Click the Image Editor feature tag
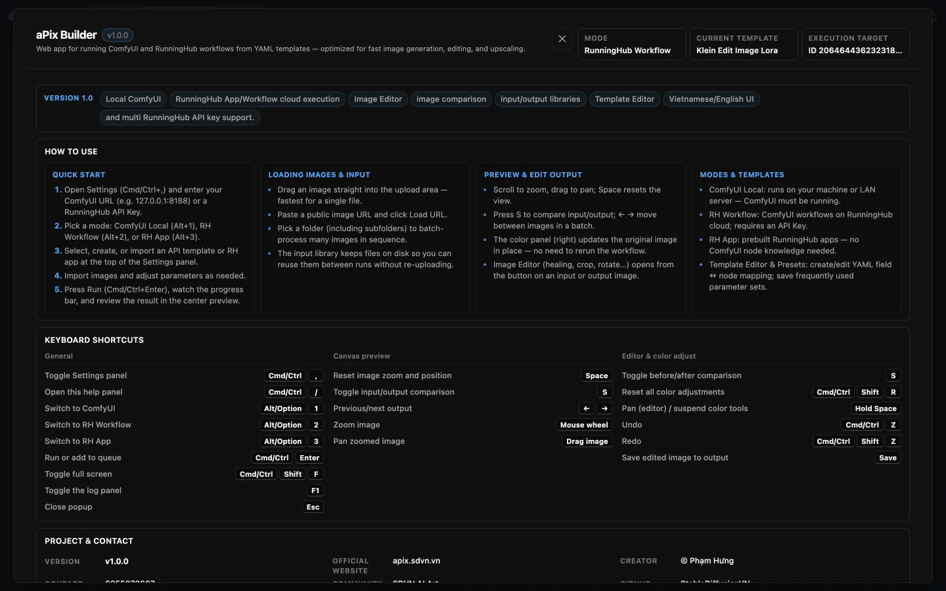The image size is (946, 591). [378, 99]
